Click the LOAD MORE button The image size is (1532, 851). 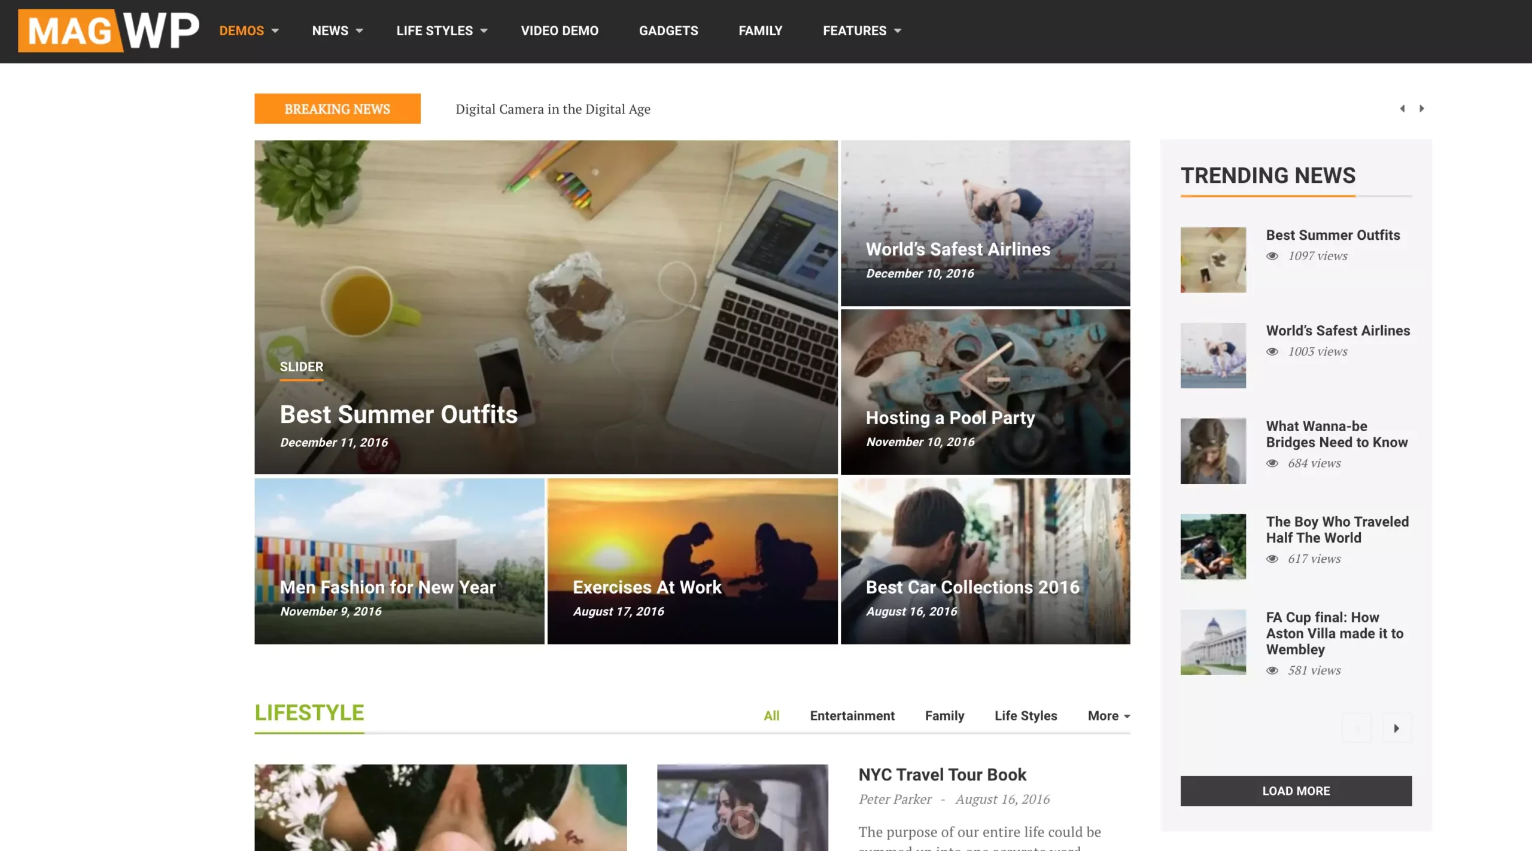1296,790
